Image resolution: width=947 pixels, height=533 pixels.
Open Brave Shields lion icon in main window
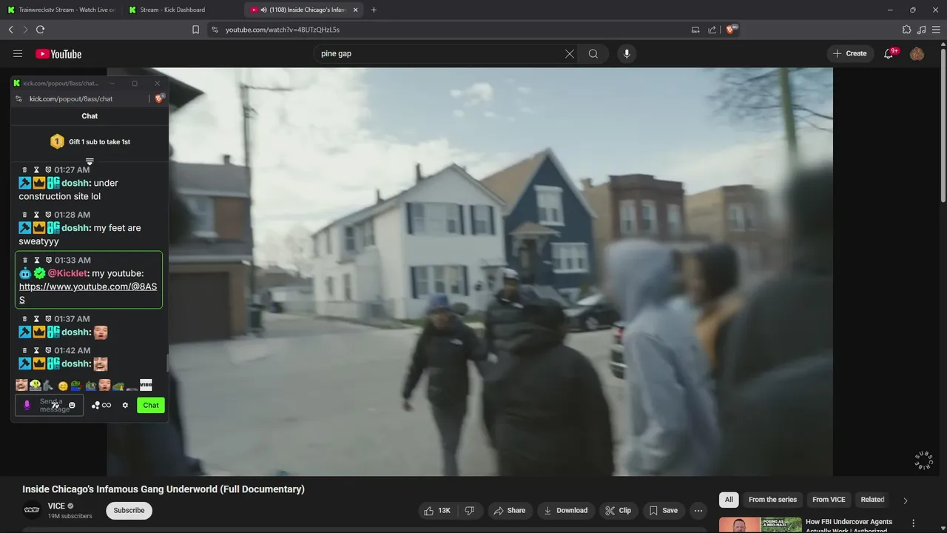pyautogui.click(x=732, y=30)
